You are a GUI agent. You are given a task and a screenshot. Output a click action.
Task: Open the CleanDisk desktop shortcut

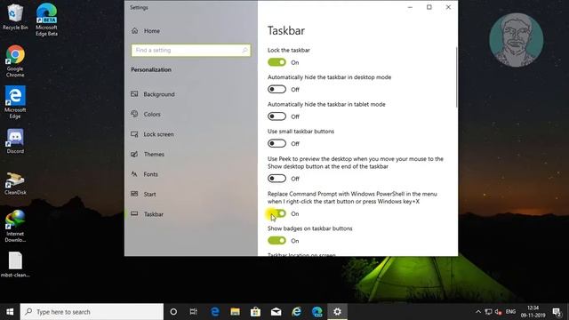[x=15, y=184]
